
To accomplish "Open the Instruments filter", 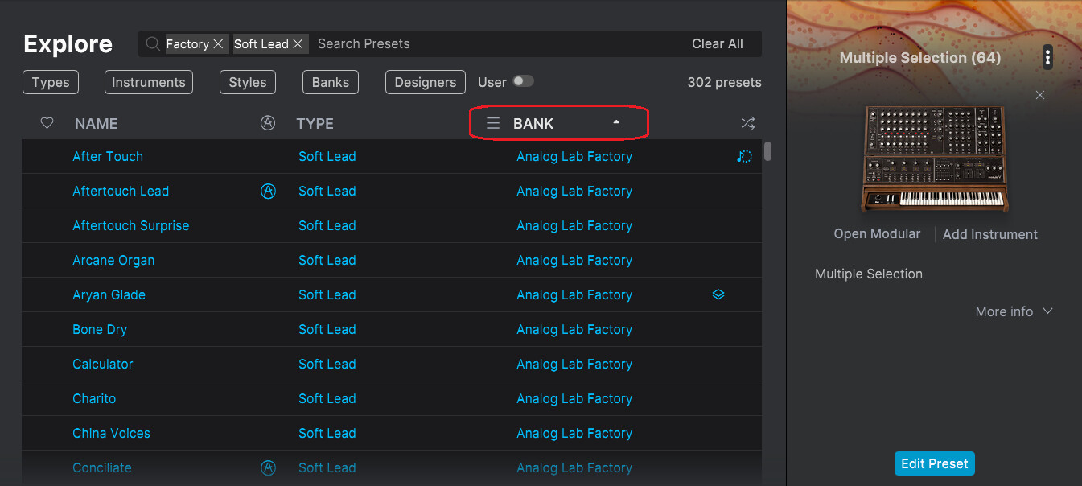I will pos(149,82).
